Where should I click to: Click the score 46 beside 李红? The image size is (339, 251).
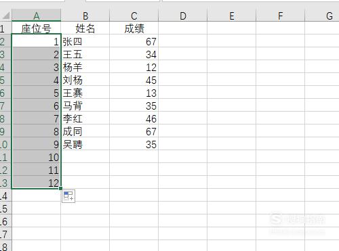(134, 118)
